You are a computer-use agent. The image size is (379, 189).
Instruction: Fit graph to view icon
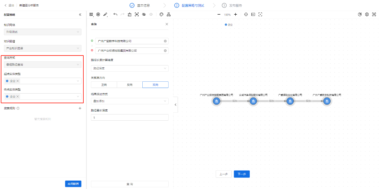260,14
